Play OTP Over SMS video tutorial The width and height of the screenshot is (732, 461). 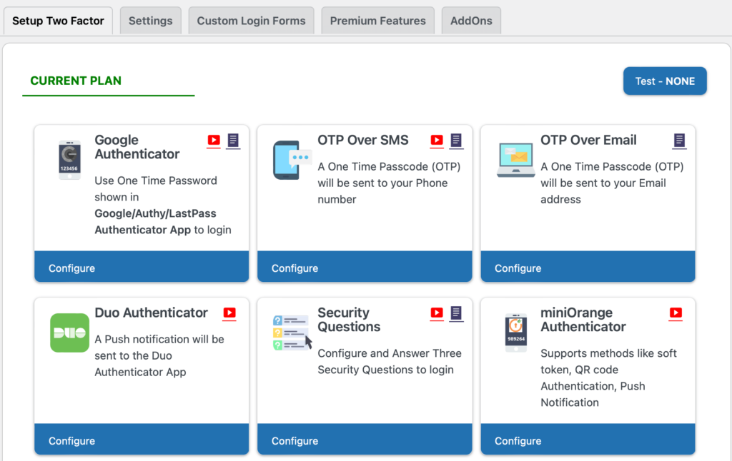[437, 140]
